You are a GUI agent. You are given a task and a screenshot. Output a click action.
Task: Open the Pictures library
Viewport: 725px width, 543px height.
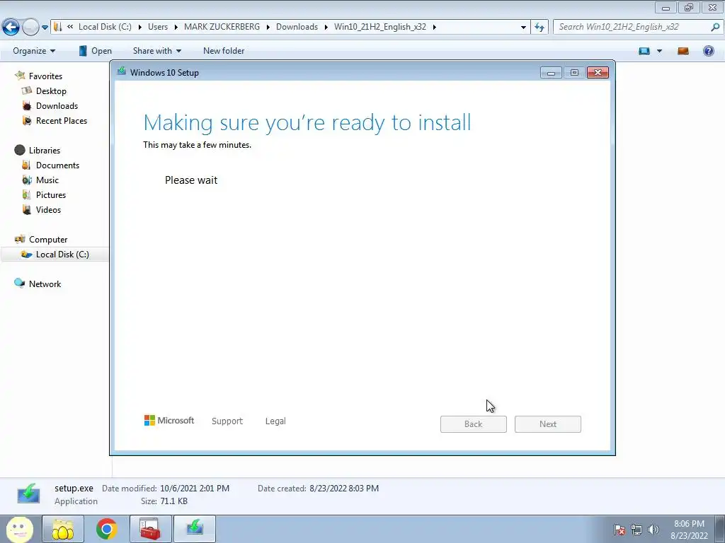[x=51, y=195]
